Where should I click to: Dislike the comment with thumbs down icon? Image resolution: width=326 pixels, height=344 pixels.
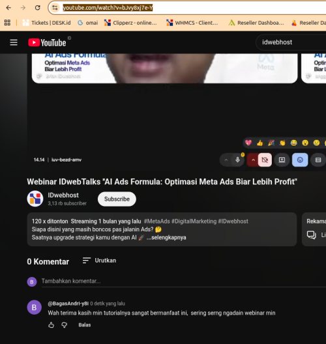pos(65,324)
